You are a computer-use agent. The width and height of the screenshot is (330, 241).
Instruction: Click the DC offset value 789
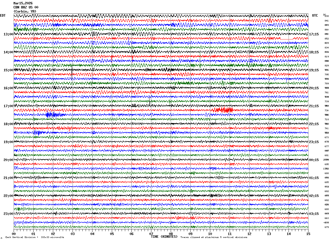pyautogui.click(x=326, y=84)
